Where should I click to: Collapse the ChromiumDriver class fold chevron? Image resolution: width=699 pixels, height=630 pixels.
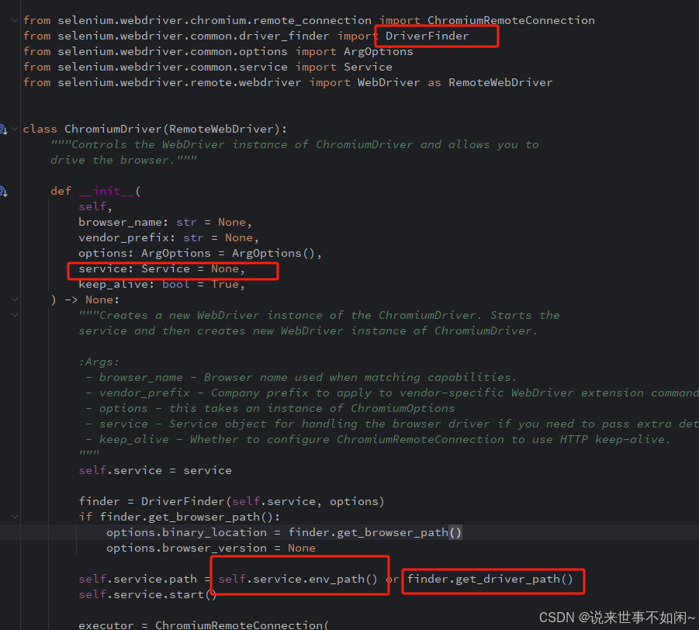coord(16,129)
